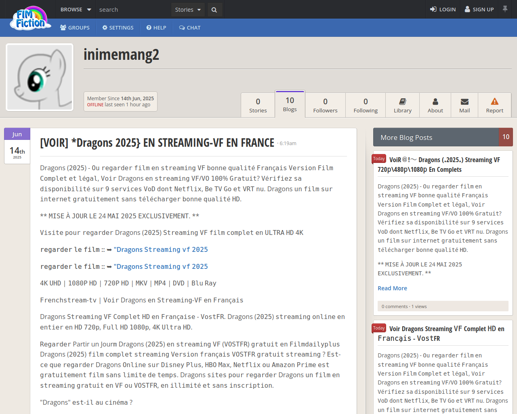517x414 pixels.
Task: Open the Browse dropdown menu
Action: [x=76, y=9]
